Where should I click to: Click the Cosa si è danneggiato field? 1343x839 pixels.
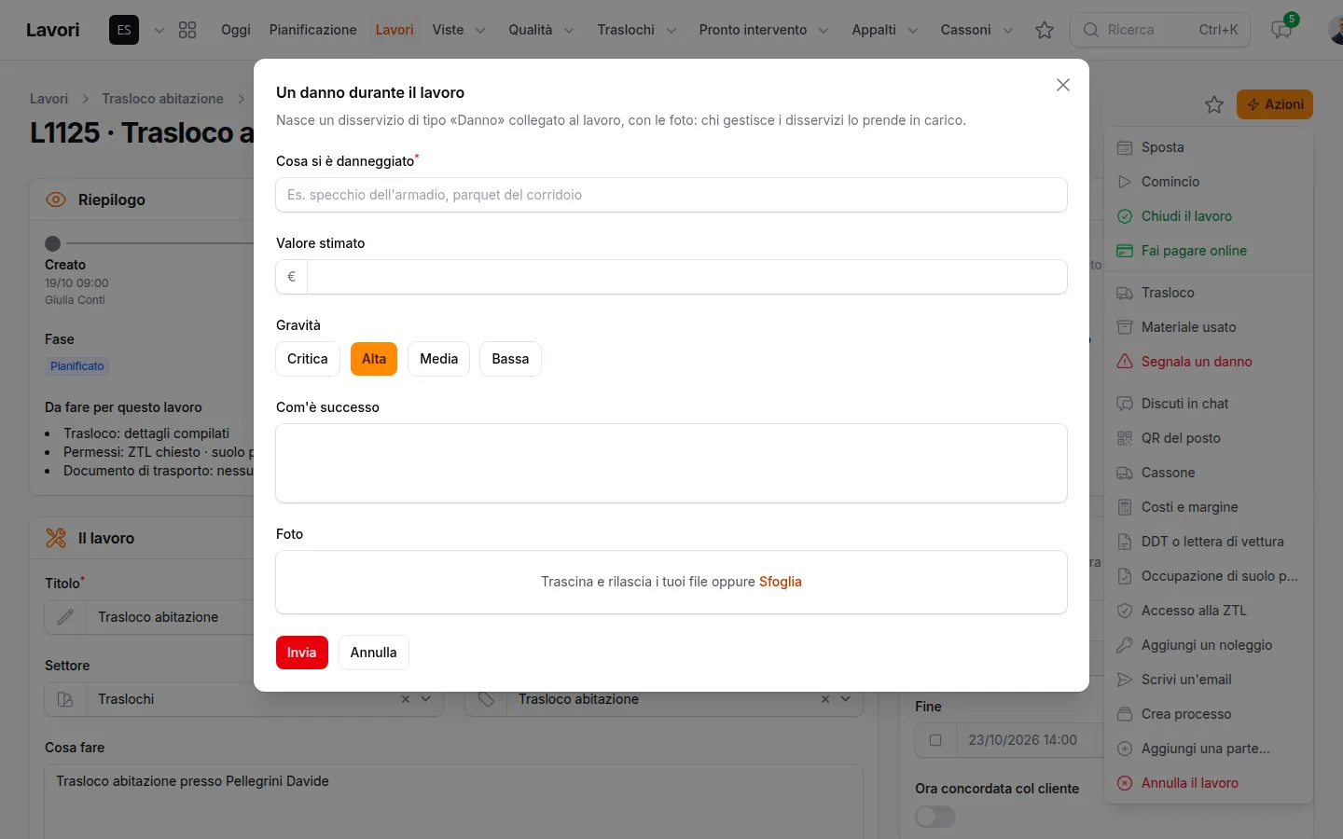671,195
